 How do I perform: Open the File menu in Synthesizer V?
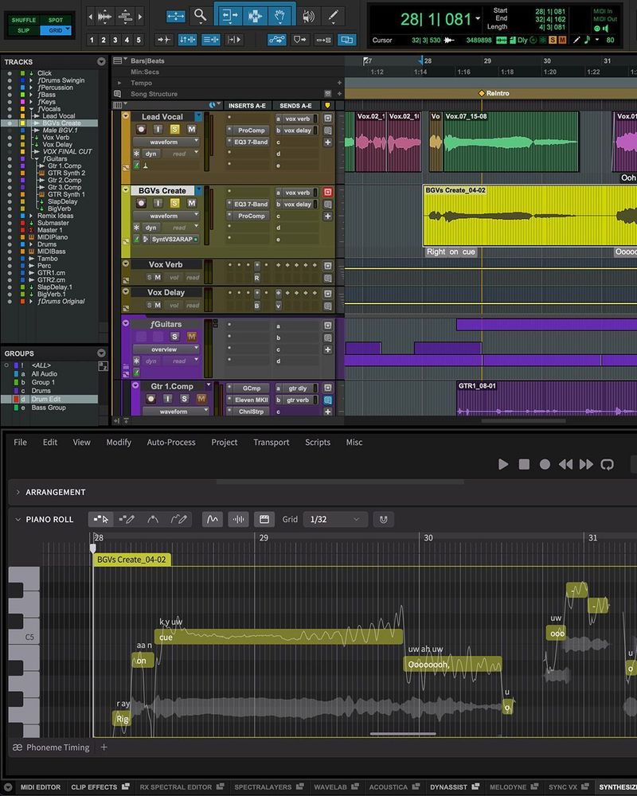coord(21,442)
